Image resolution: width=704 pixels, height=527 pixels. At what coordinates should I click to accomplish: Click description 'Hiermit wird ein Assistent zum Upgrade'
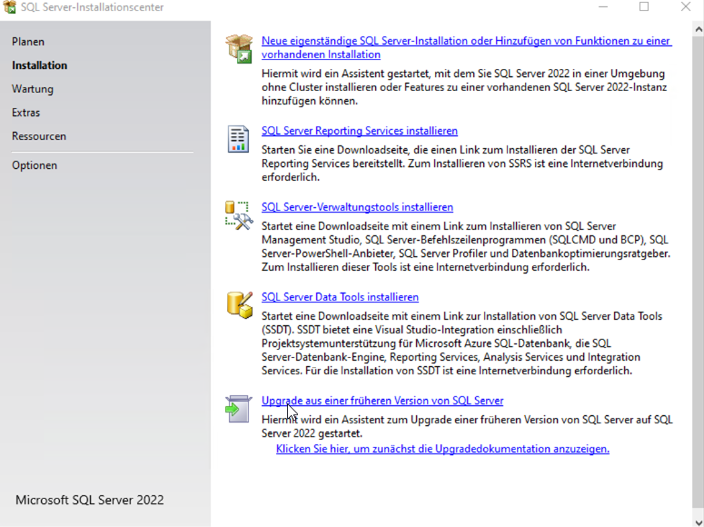click(468, 426)
